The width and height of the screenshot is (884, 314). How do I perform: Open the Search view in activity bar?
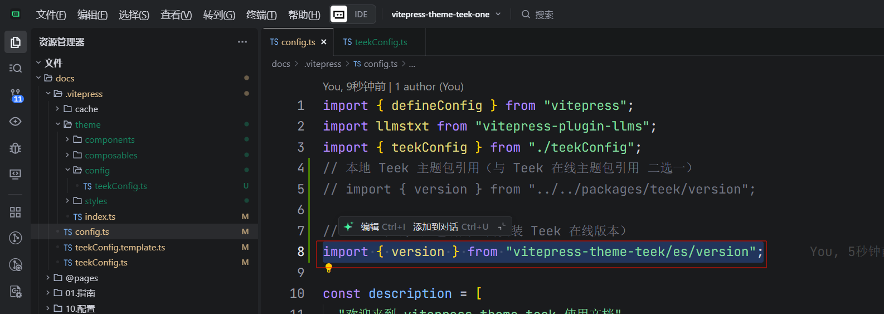coord(16,68)
